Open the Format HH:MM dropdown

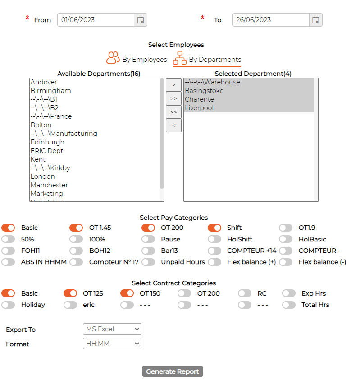(112, 344)
